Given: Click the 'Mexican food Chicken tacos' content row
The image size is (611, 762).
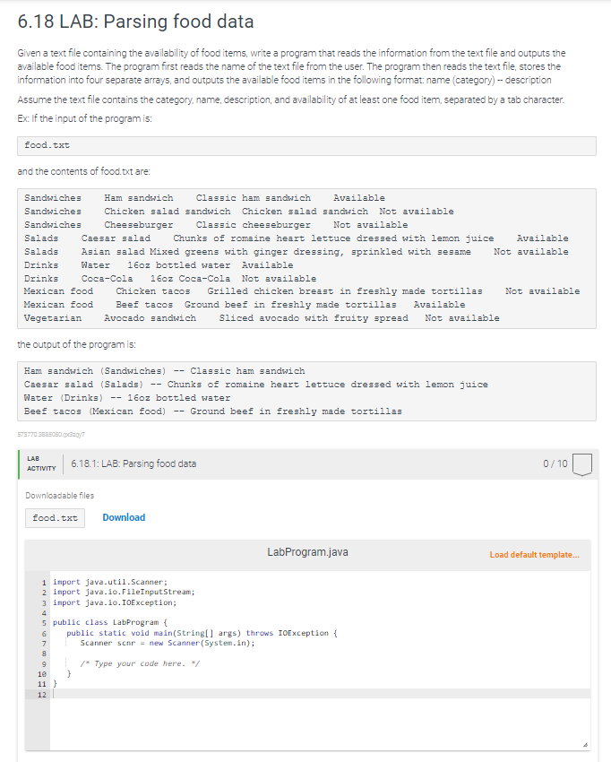Looking at the screenshot, I should [x=302, y=291].
